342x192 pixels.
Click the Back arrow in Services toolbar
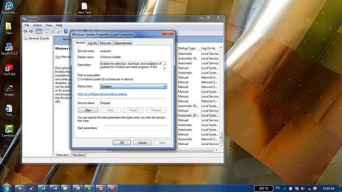click(26, 31)
